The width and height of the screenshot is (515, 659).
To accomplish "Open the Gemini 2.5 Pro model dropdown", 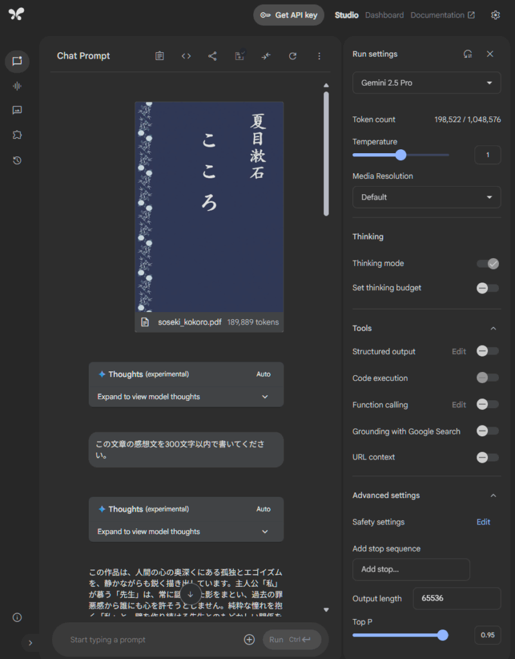I will [426, 83].
